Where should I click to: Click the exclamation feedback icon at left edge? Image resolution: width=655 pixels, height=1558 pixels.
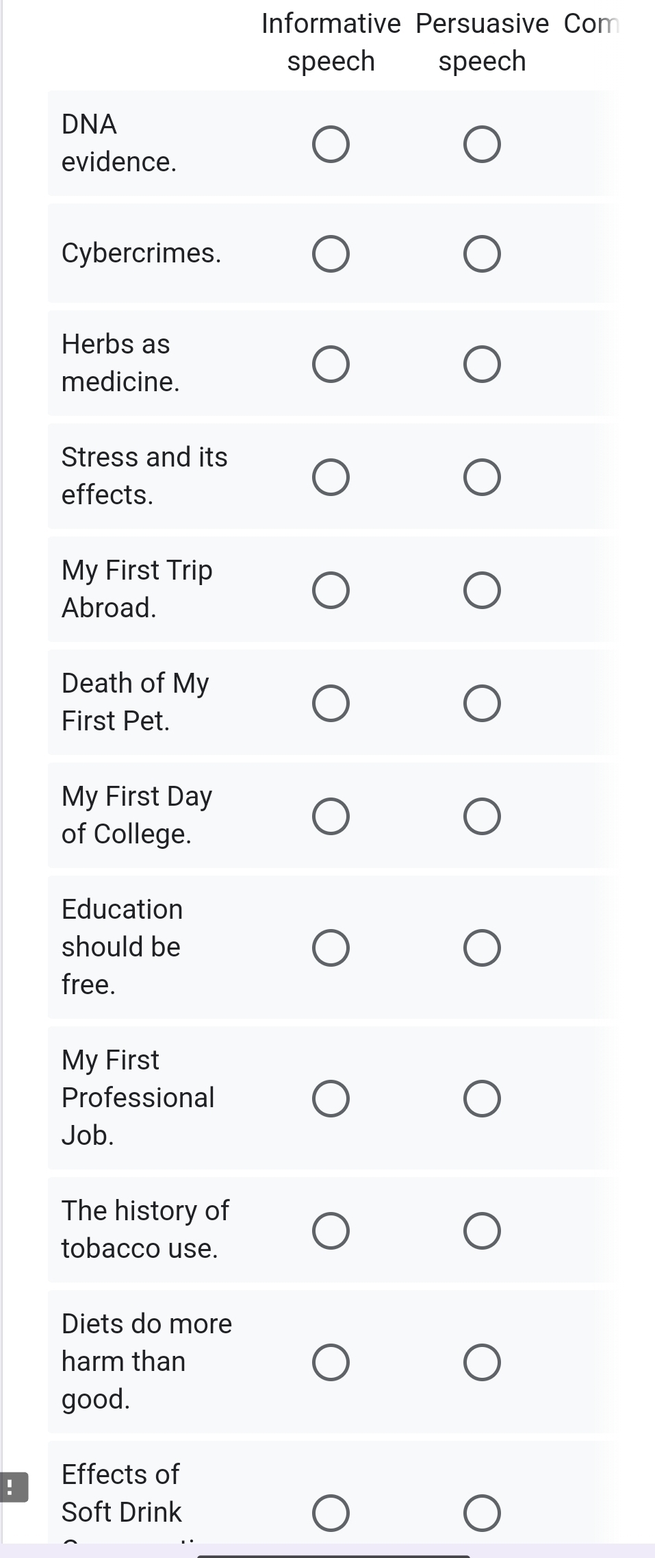[x=12, y=1487]
